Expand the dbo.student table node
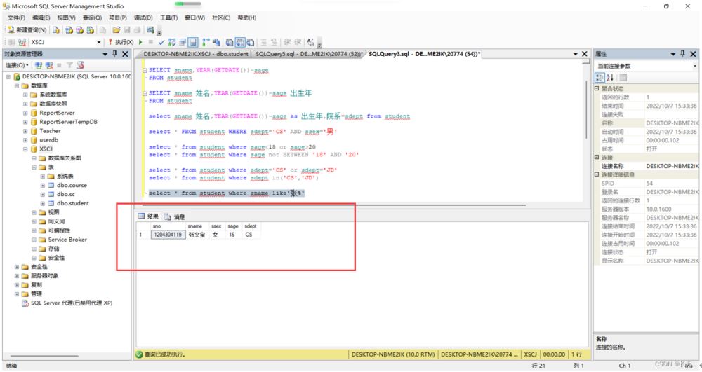This screenshot has height=372, width=702. (x=42, y=203)
